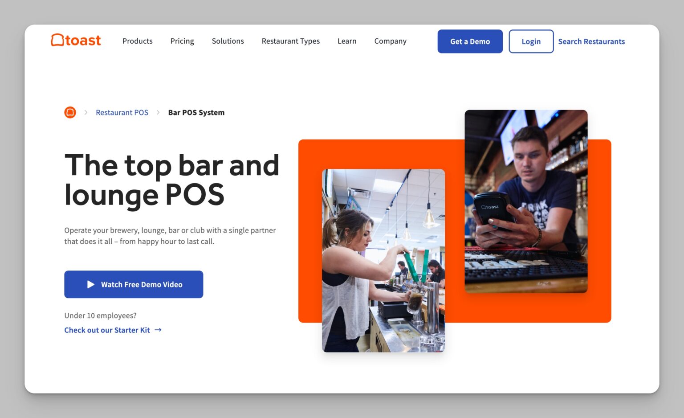Open the Solutions menu
The width and height of the screenshot is (684, 418).
pos(228,41)
